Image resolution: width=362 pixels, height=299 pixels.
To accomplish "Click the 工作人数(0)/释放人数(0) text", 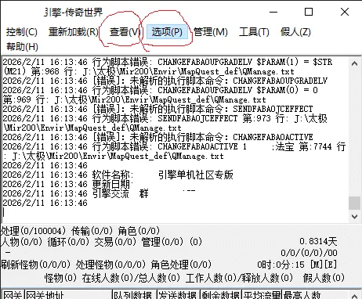I will 239,278.
